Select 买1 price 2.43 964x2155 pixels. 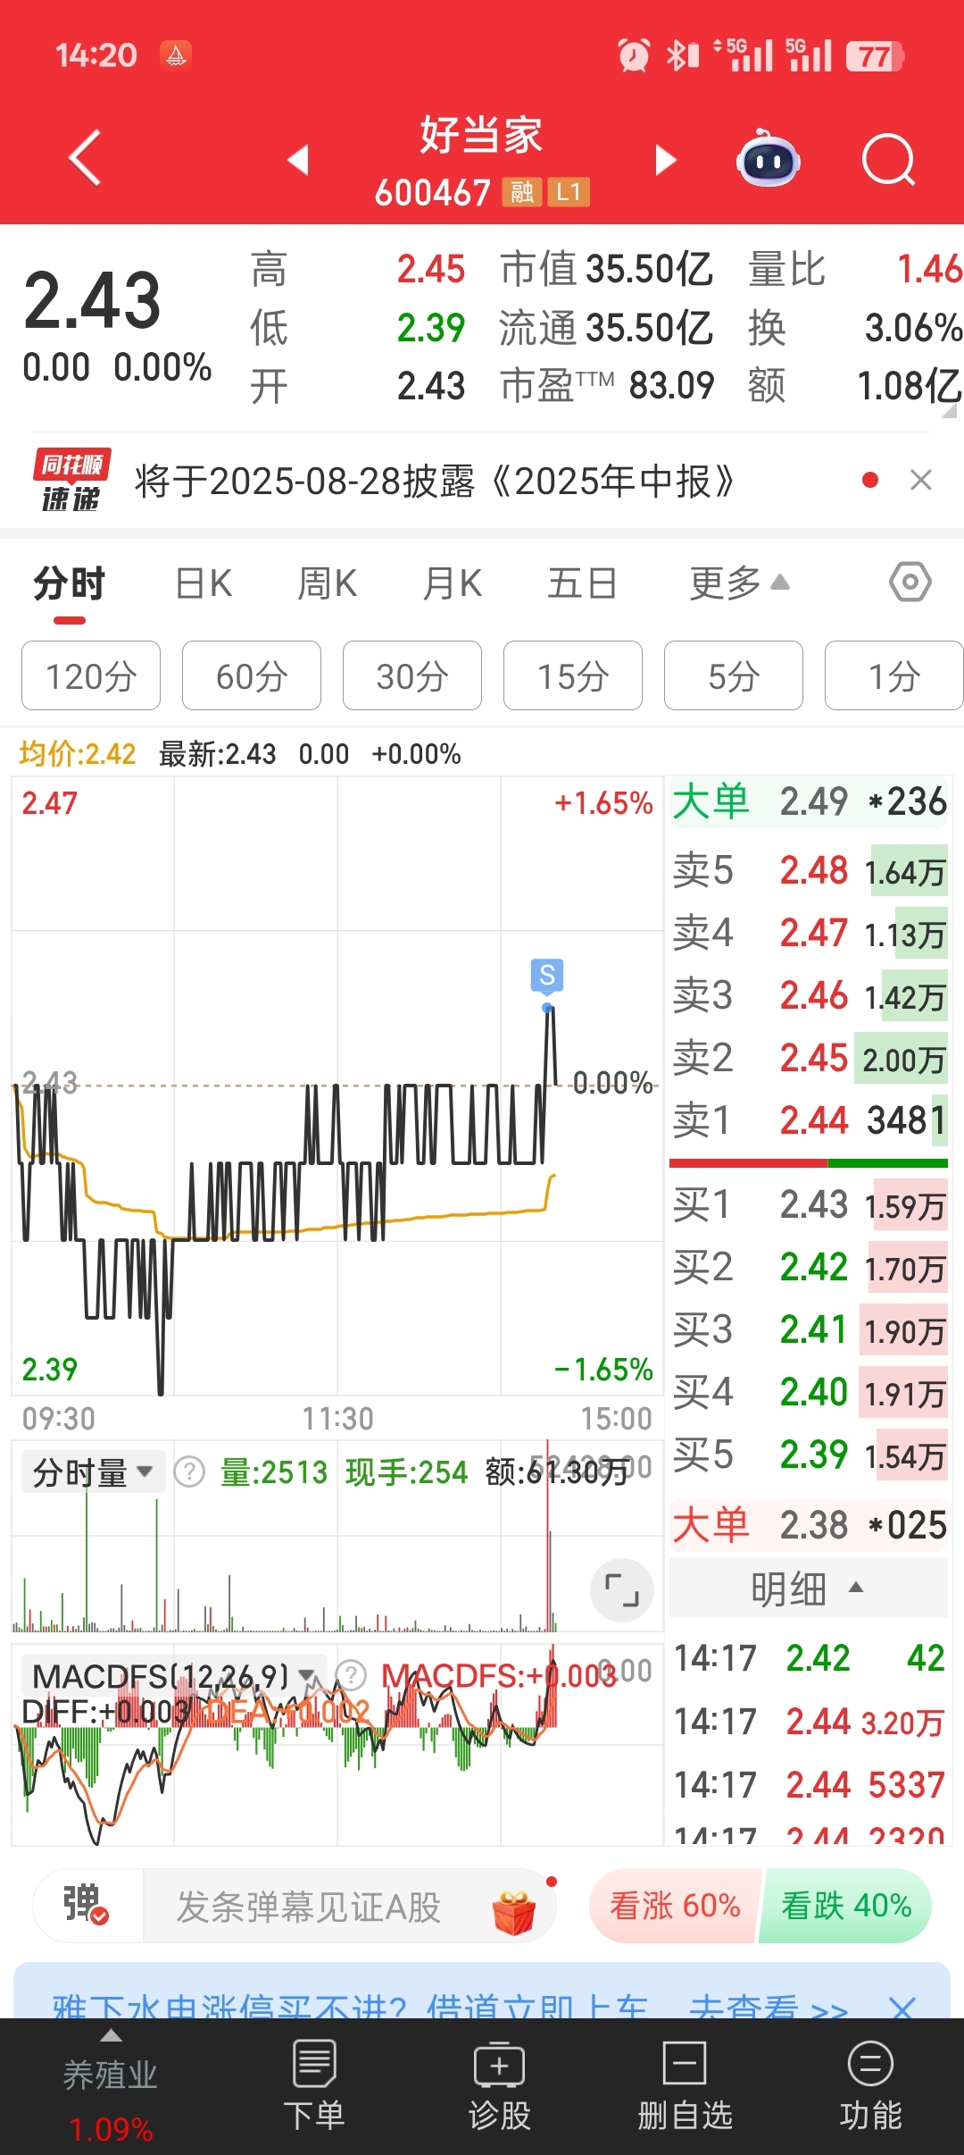click(x=808, y=1204)
